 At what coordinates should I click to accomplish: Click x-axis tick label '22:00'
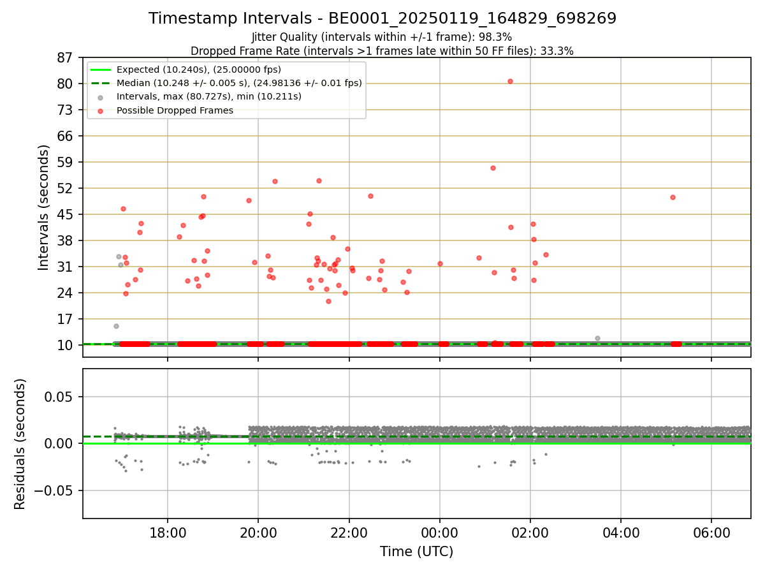(349, 533)
